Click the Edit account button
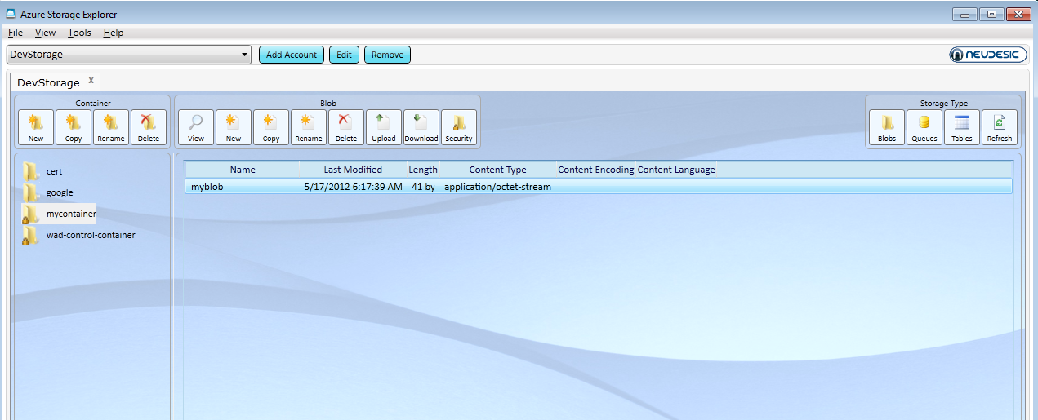Viewport: 1038px width, 420px height. [x=344, y=55]
